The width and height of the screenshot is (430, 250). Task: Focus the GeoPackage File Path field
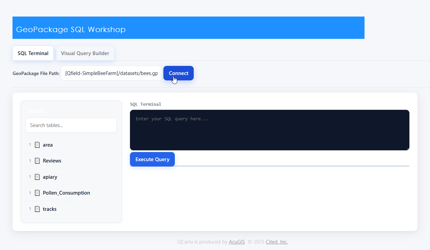[111, 73]
